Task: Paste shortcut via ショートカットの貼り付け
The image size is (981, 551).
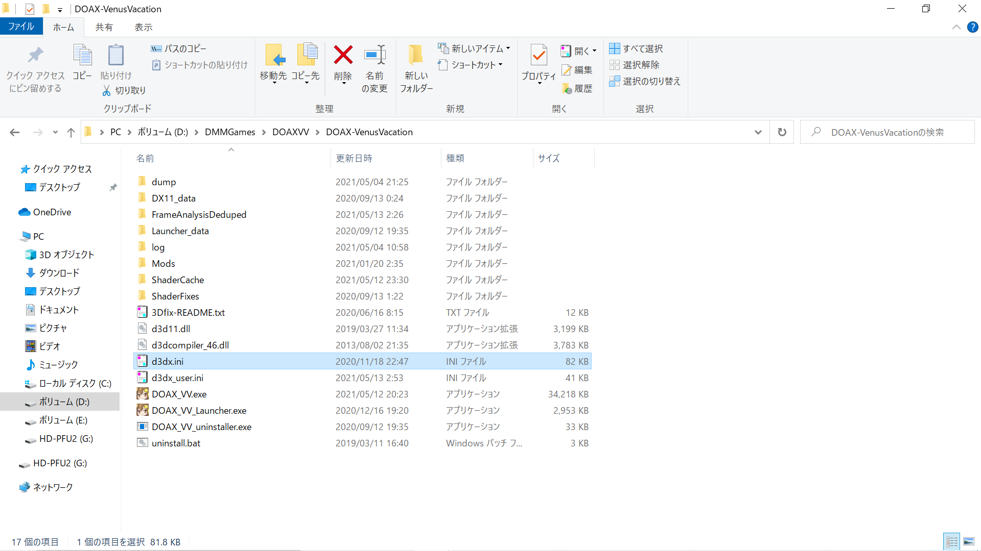Action: pyautogui.click(x=199, y=65)
